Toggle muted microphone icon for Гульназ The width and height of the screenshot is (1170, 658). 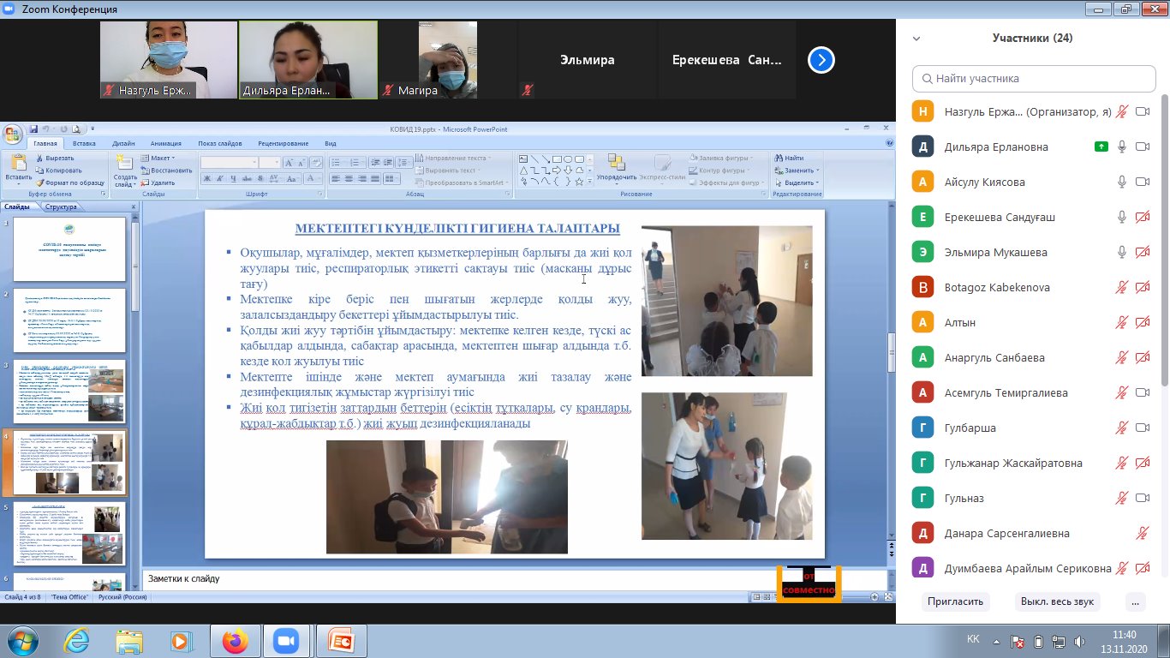(1121, 498)
